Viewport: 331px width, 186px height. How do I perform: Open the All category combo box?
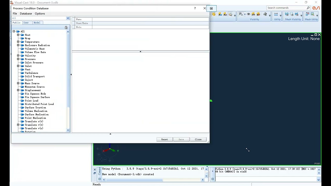click(x=41, y=18)
